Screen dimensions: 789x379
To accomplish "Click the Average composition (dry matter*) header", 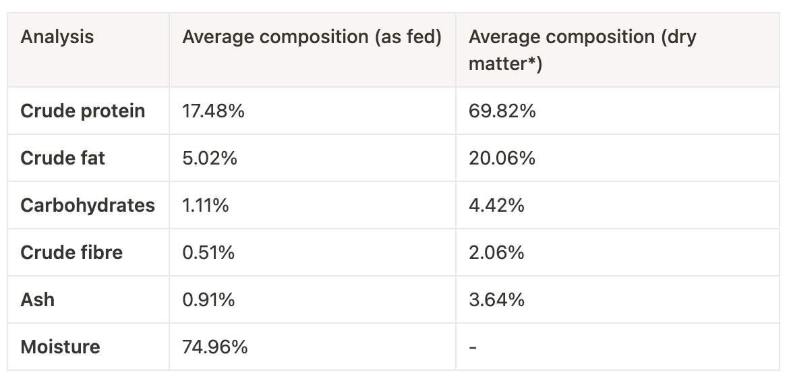I will [x=582, y=50].
